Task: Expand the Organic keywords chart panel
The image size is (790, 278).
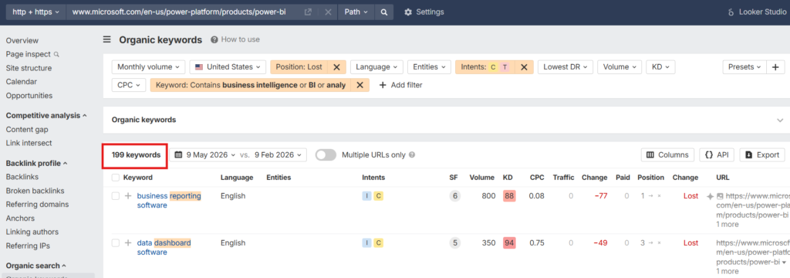Action: [780, 120]
